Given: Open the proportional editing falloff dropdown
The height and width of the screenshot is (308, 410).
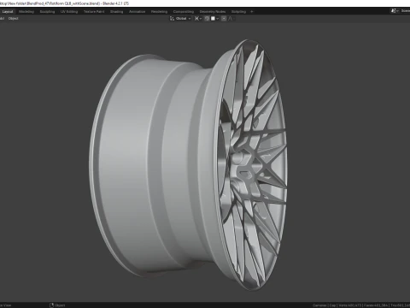Looking at the screenshot, I should pyautogui.click(x=231, y=19).
